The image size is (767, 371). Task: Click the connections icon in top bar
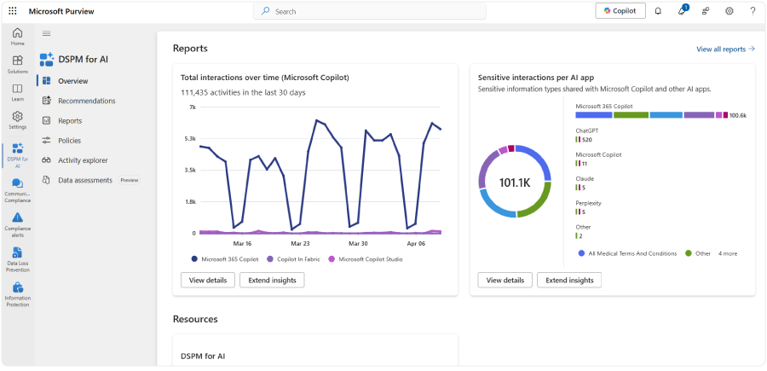pyautogui.click(x=706, y=11)
